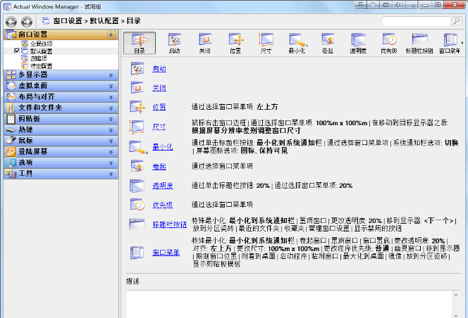Click the clock icon beside 优先级 link

click(137, 205)
